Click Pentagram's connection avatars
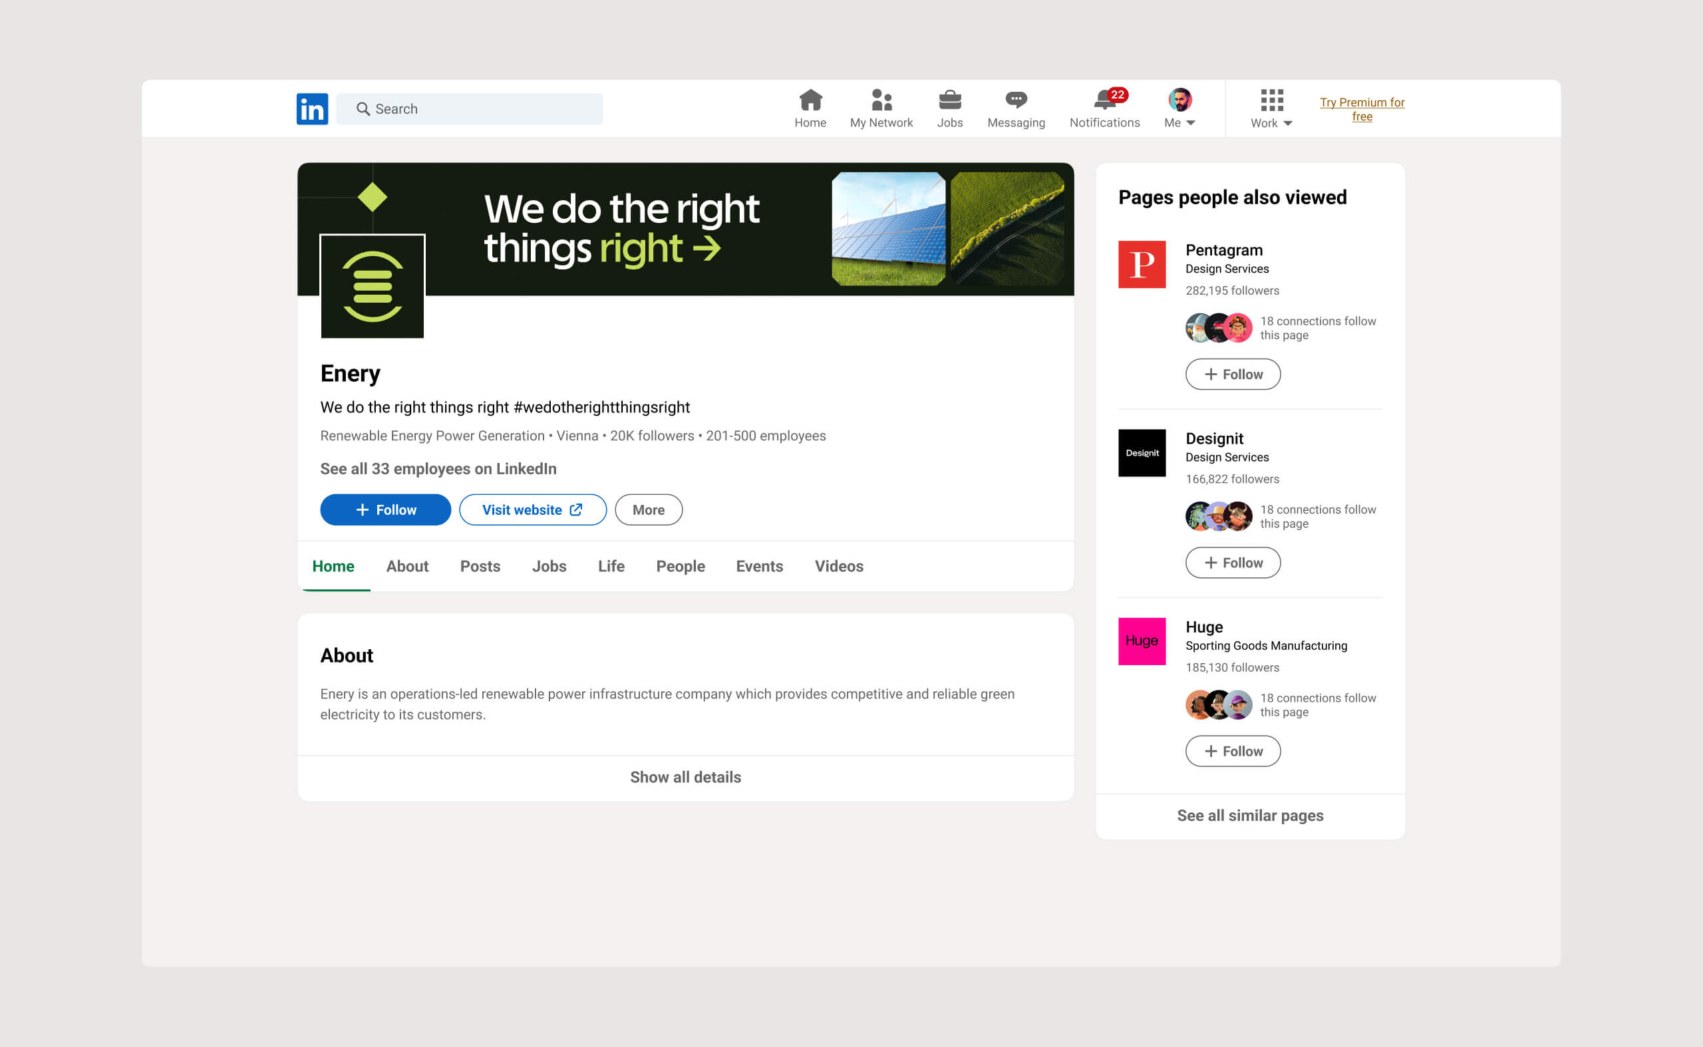The height and width of the screenshot is (1047, 1703). [x=1219, y=328]
